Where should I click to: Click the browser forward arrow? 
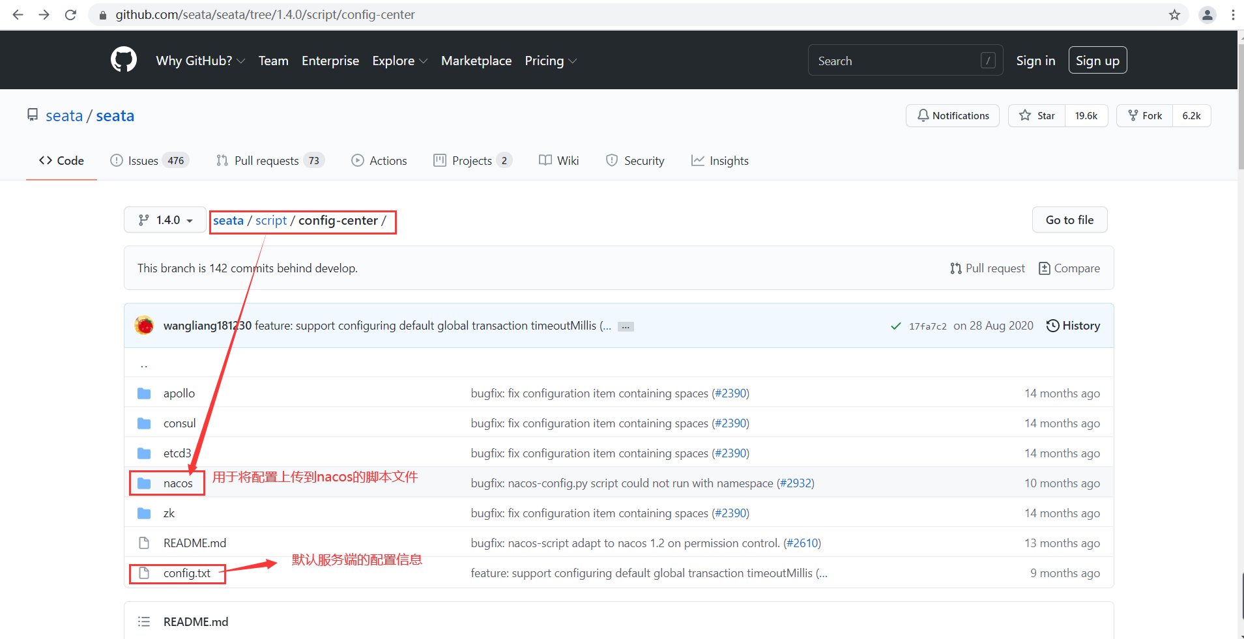(x=44, y=14)
